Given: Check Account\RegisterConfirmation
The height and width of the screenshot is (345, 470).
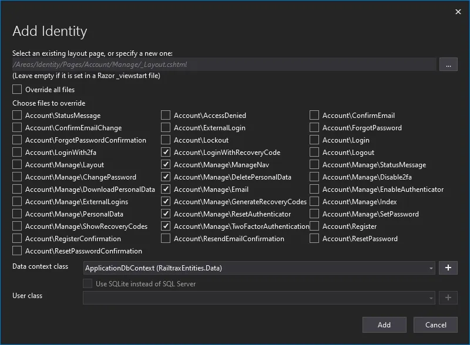Looking at the screenshot, I should pos(17,238).
